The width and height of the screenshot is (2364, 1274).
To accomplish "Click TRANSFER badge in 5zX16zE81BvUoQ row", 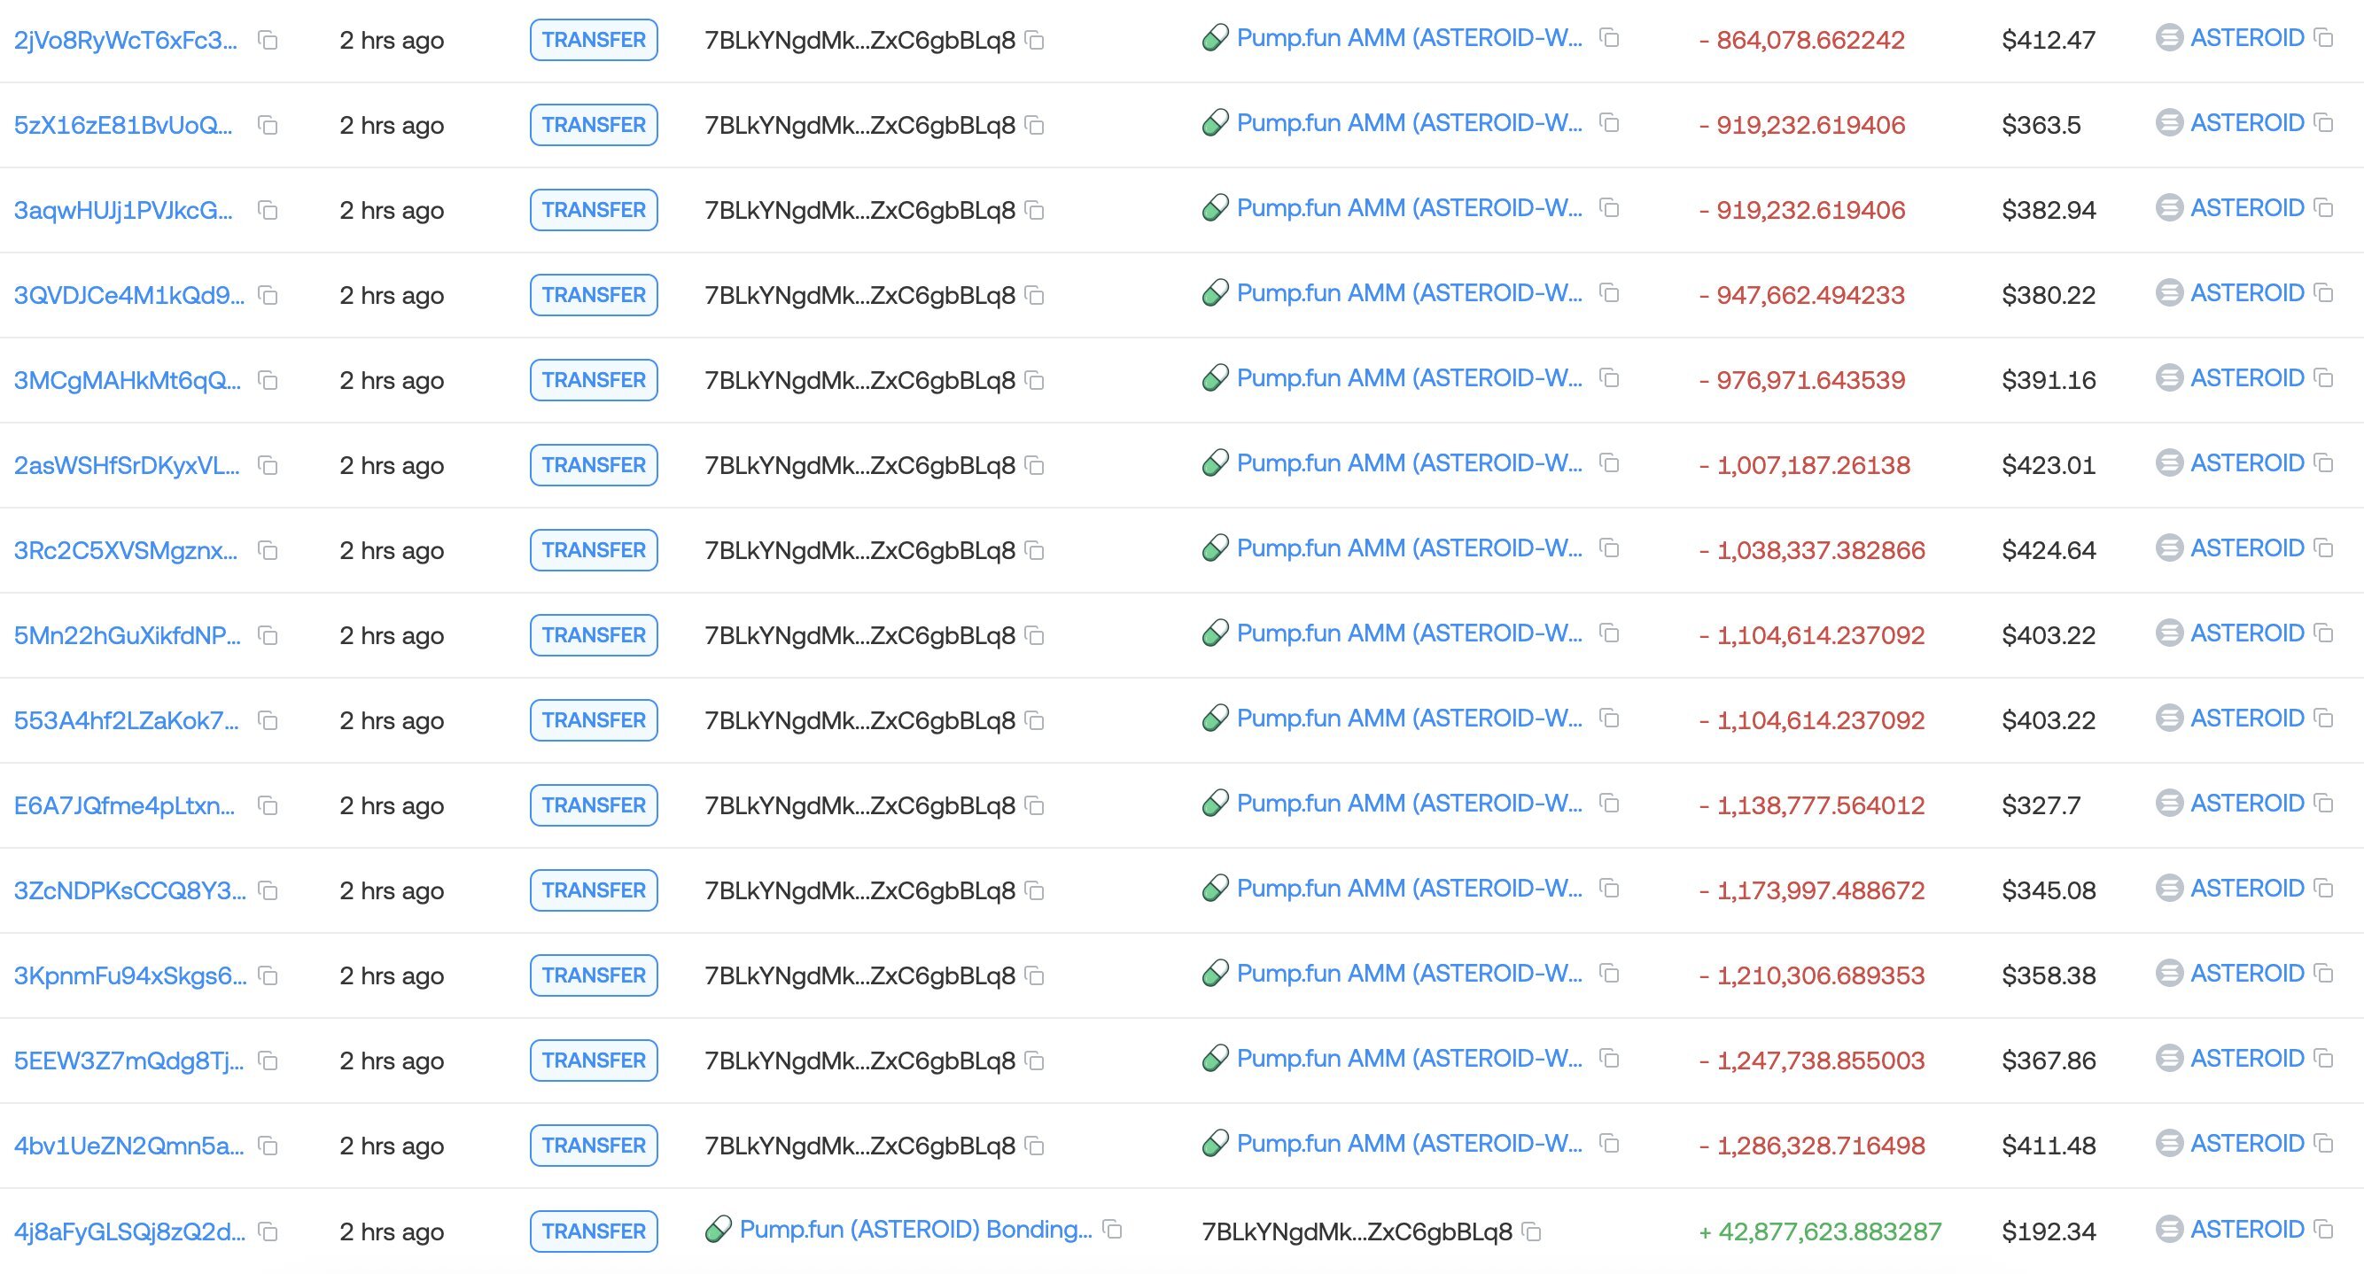I will pyautogui.click(x=594, y=125).
